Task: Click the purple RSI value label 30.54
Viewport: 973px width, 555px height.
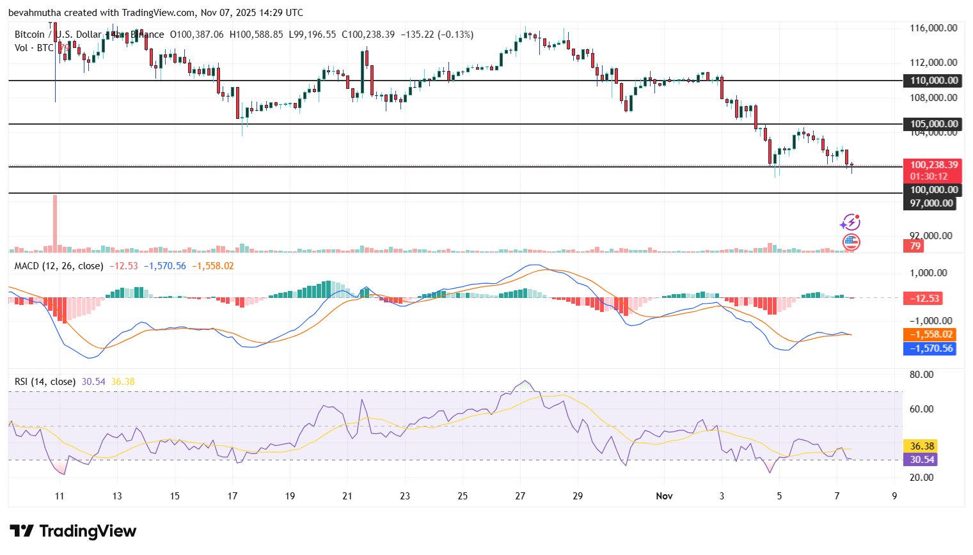Action: click(x=919, y=460)
